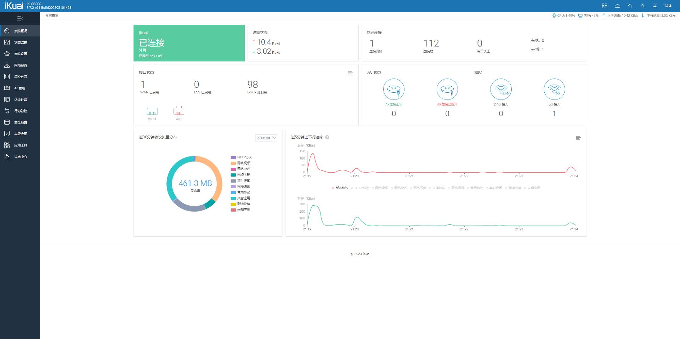
Task: Toggle HTTP协议 series in rate chart legend
Action: coord(360,188)
